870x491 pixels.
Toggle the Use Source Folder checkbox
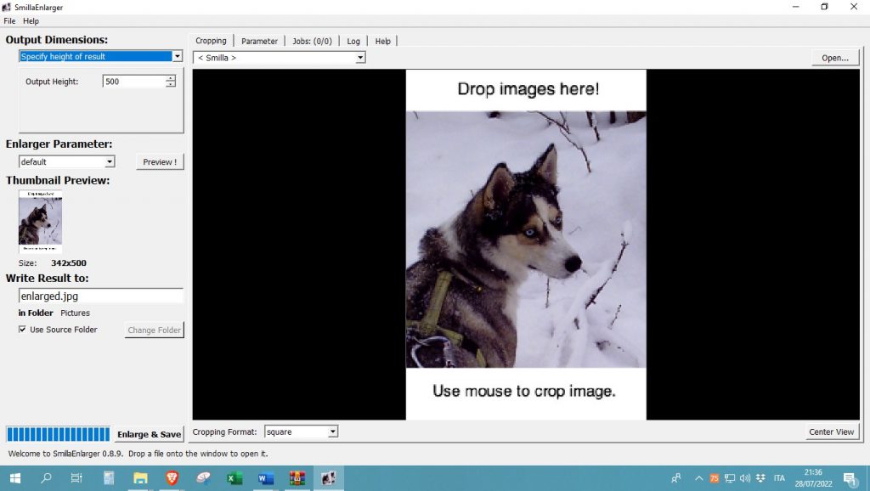[23, 330]
